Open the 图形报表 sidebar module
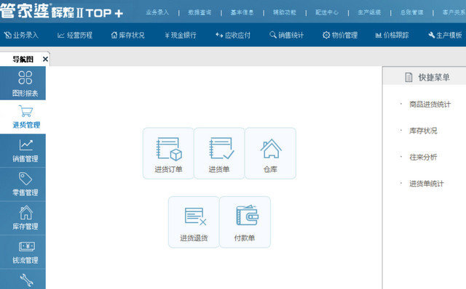The height and width of the screenshot is (289, 466). click(x=23, y=84)
